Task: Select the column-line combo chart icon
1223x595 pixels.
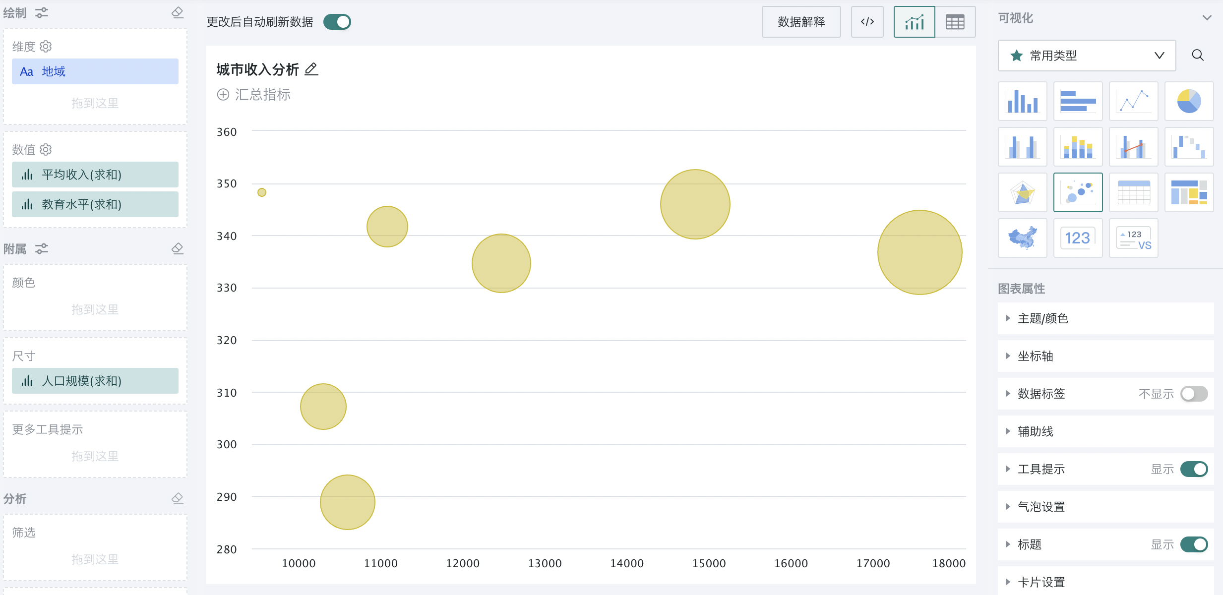Action: point(1133,147)
